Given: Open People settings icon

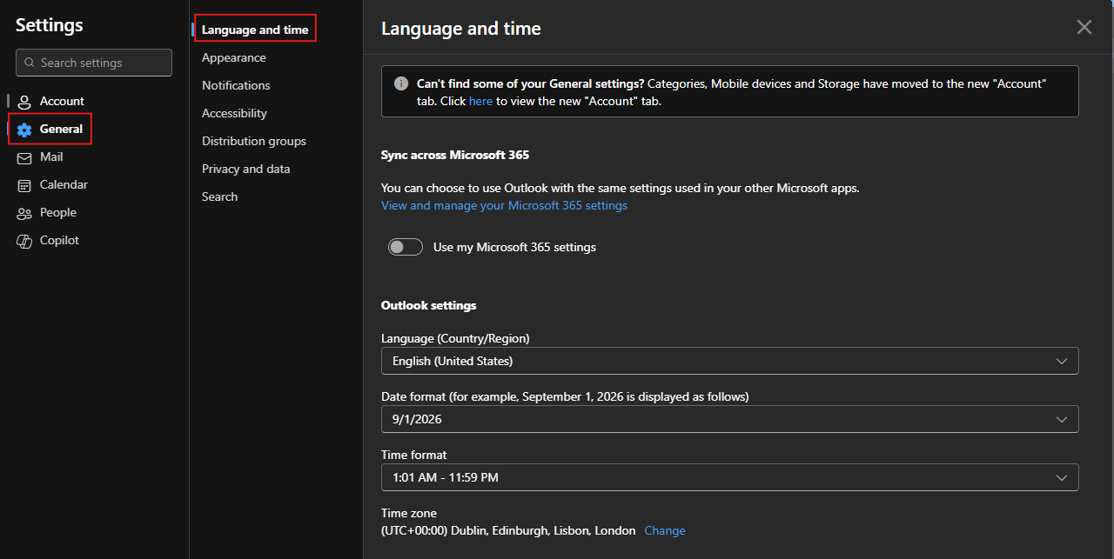Looking at the screenshot, I should [x=24, y=213].
